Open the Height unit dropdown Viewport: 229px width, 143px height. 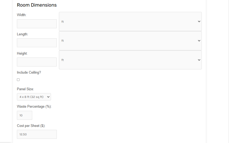[x=130, y=60]
